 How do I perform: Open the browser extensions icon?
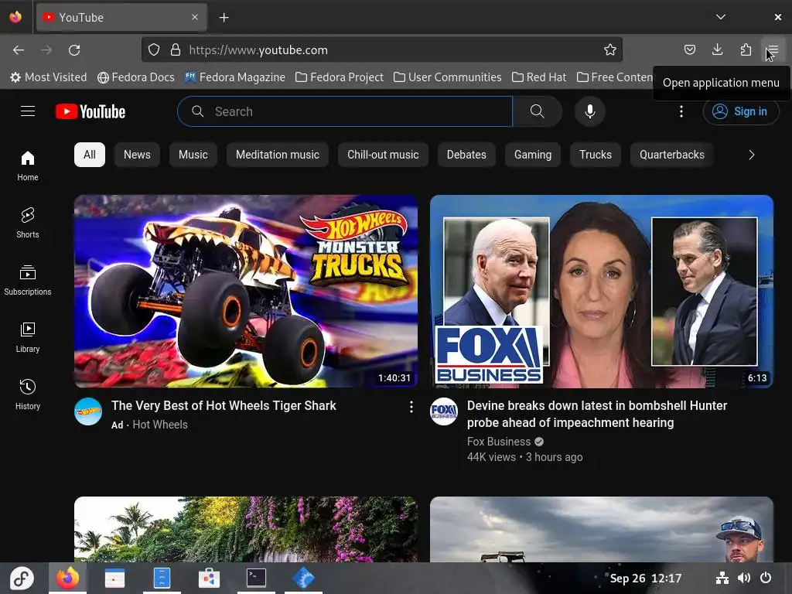coord(746,49)
